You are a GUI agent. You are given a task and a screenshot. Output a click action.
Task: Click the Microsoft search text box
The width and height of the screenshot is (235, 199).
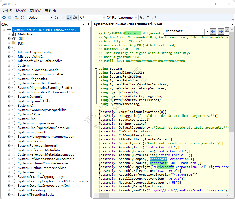[185, 31]
